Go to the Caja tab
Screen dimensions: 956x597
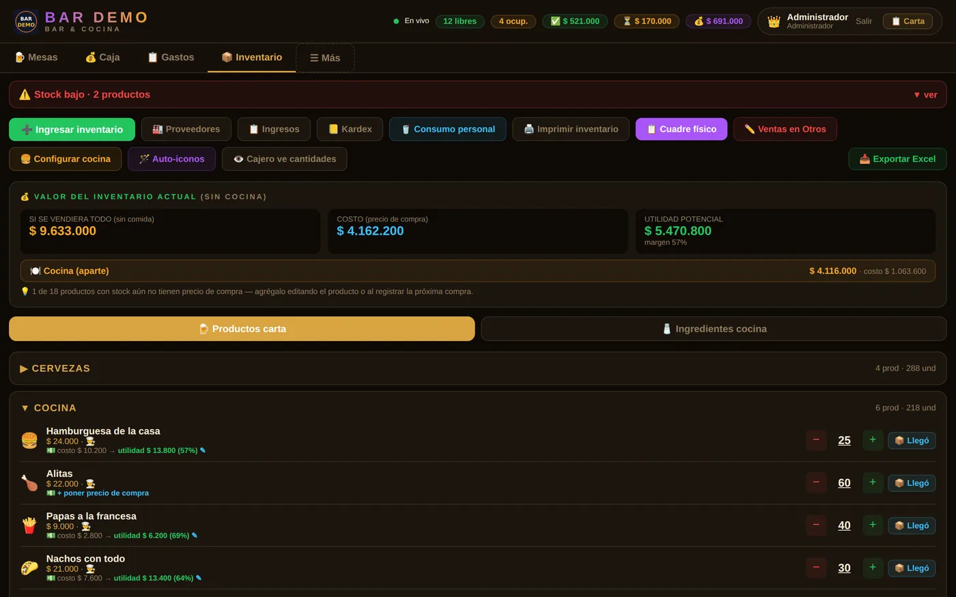pyautogui.click(x=102, y=57)
